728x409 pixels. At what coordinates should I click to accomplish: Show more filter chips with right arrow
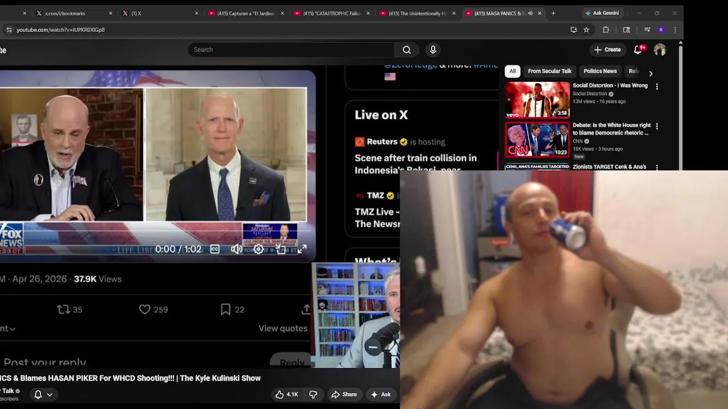(651, 73)
